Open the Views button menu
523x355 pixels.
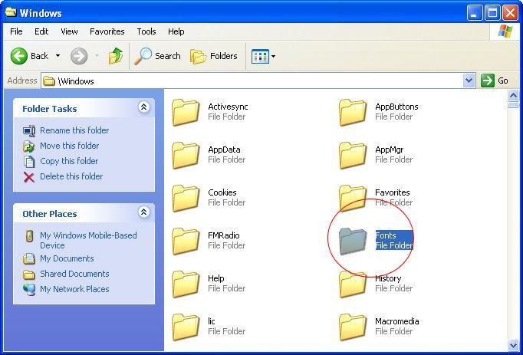[263, 56]
